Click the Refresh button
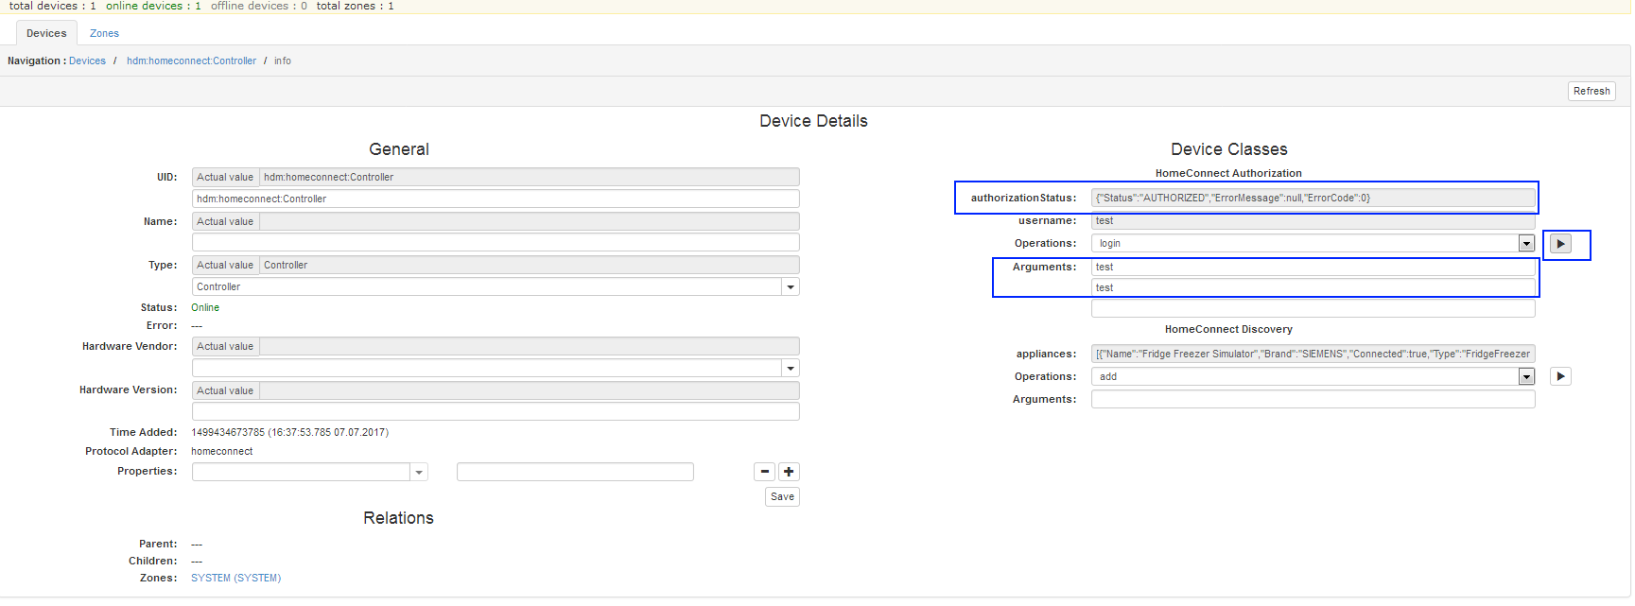This screenshot has width=1635, height=606. 1592,91
